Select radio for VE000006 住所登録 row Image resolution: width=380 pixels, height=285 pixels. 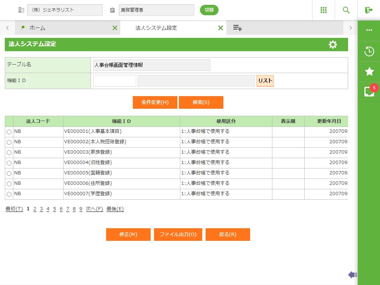pos(9,184)
